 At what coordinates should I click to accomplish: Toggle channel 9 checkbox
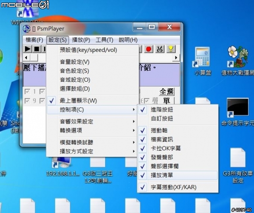pos(27,101)
